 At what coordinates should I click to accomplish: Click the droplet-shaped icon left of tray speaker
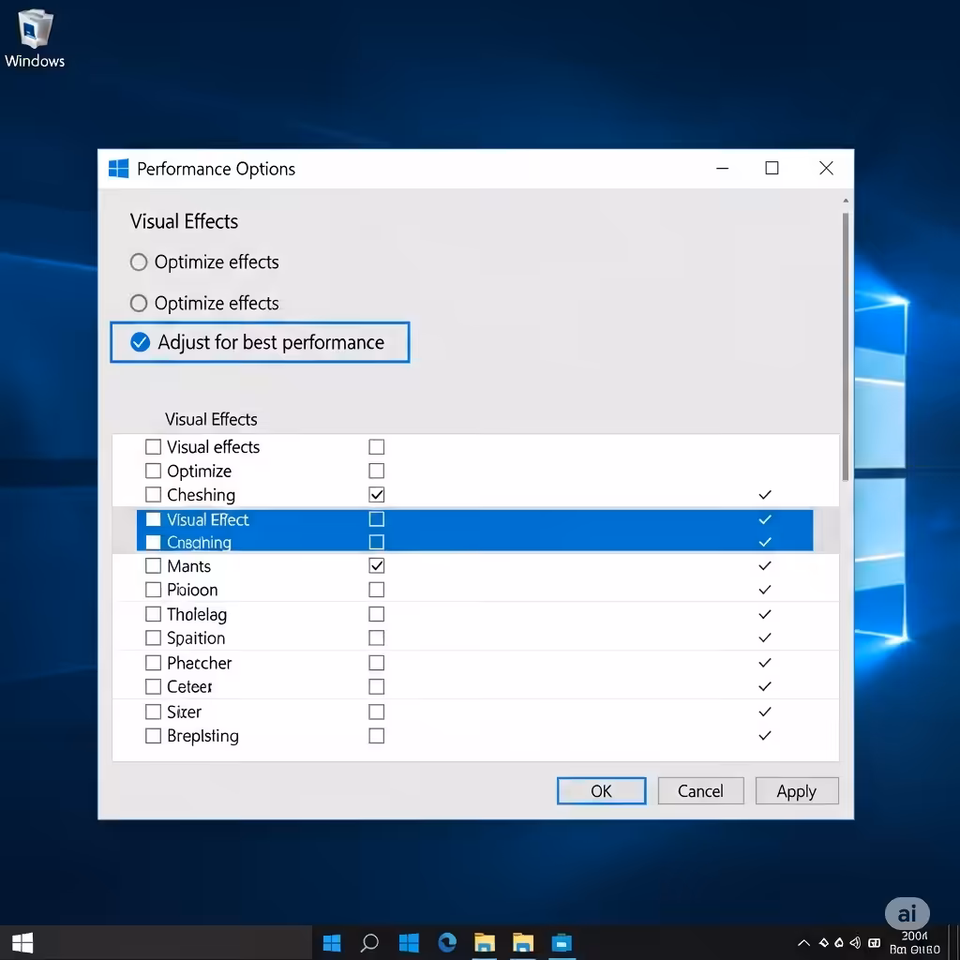(x=839, y=943)
